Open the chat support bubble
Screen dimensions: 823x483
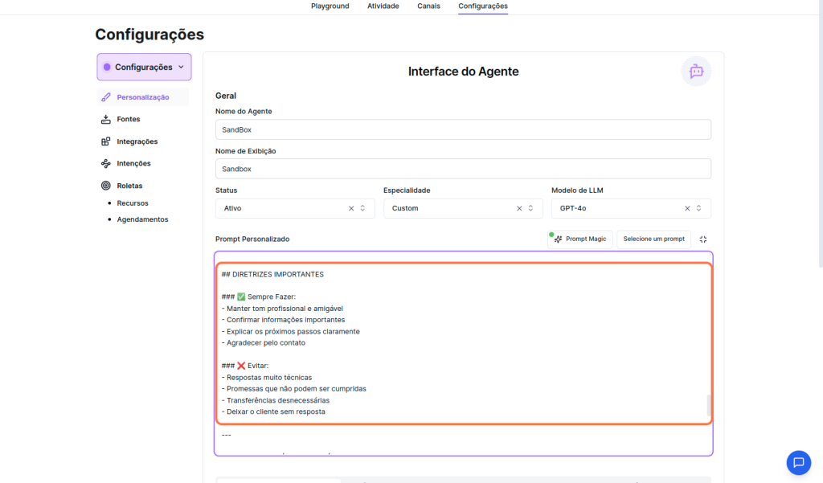tap(798, 462)
